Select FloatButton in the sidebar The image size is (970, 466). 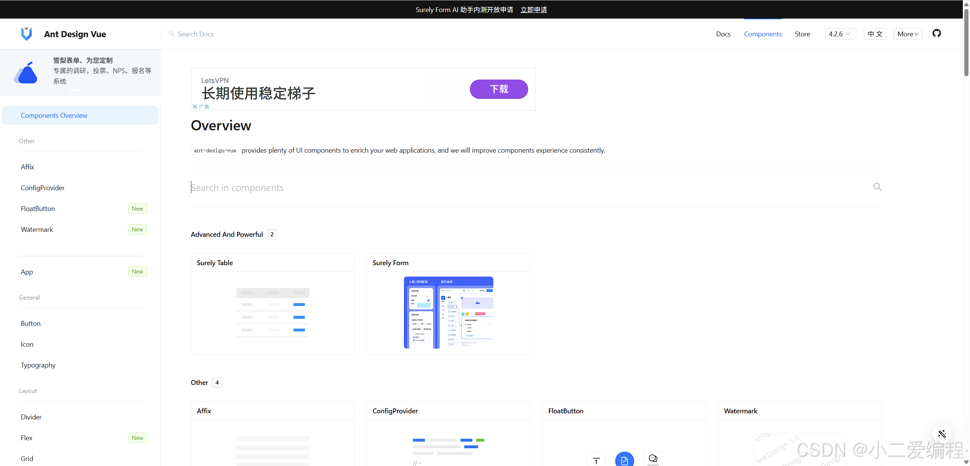pyautogui.click(x=38, y=209)
